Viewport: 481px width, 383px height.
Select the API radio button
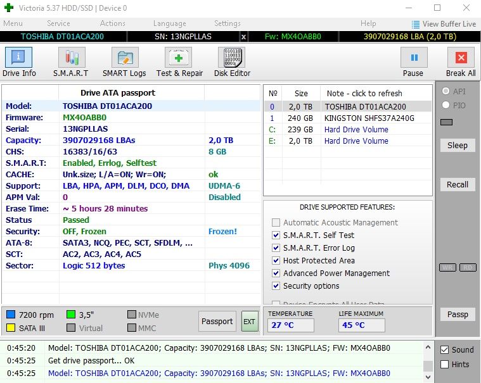click(446, 91)
